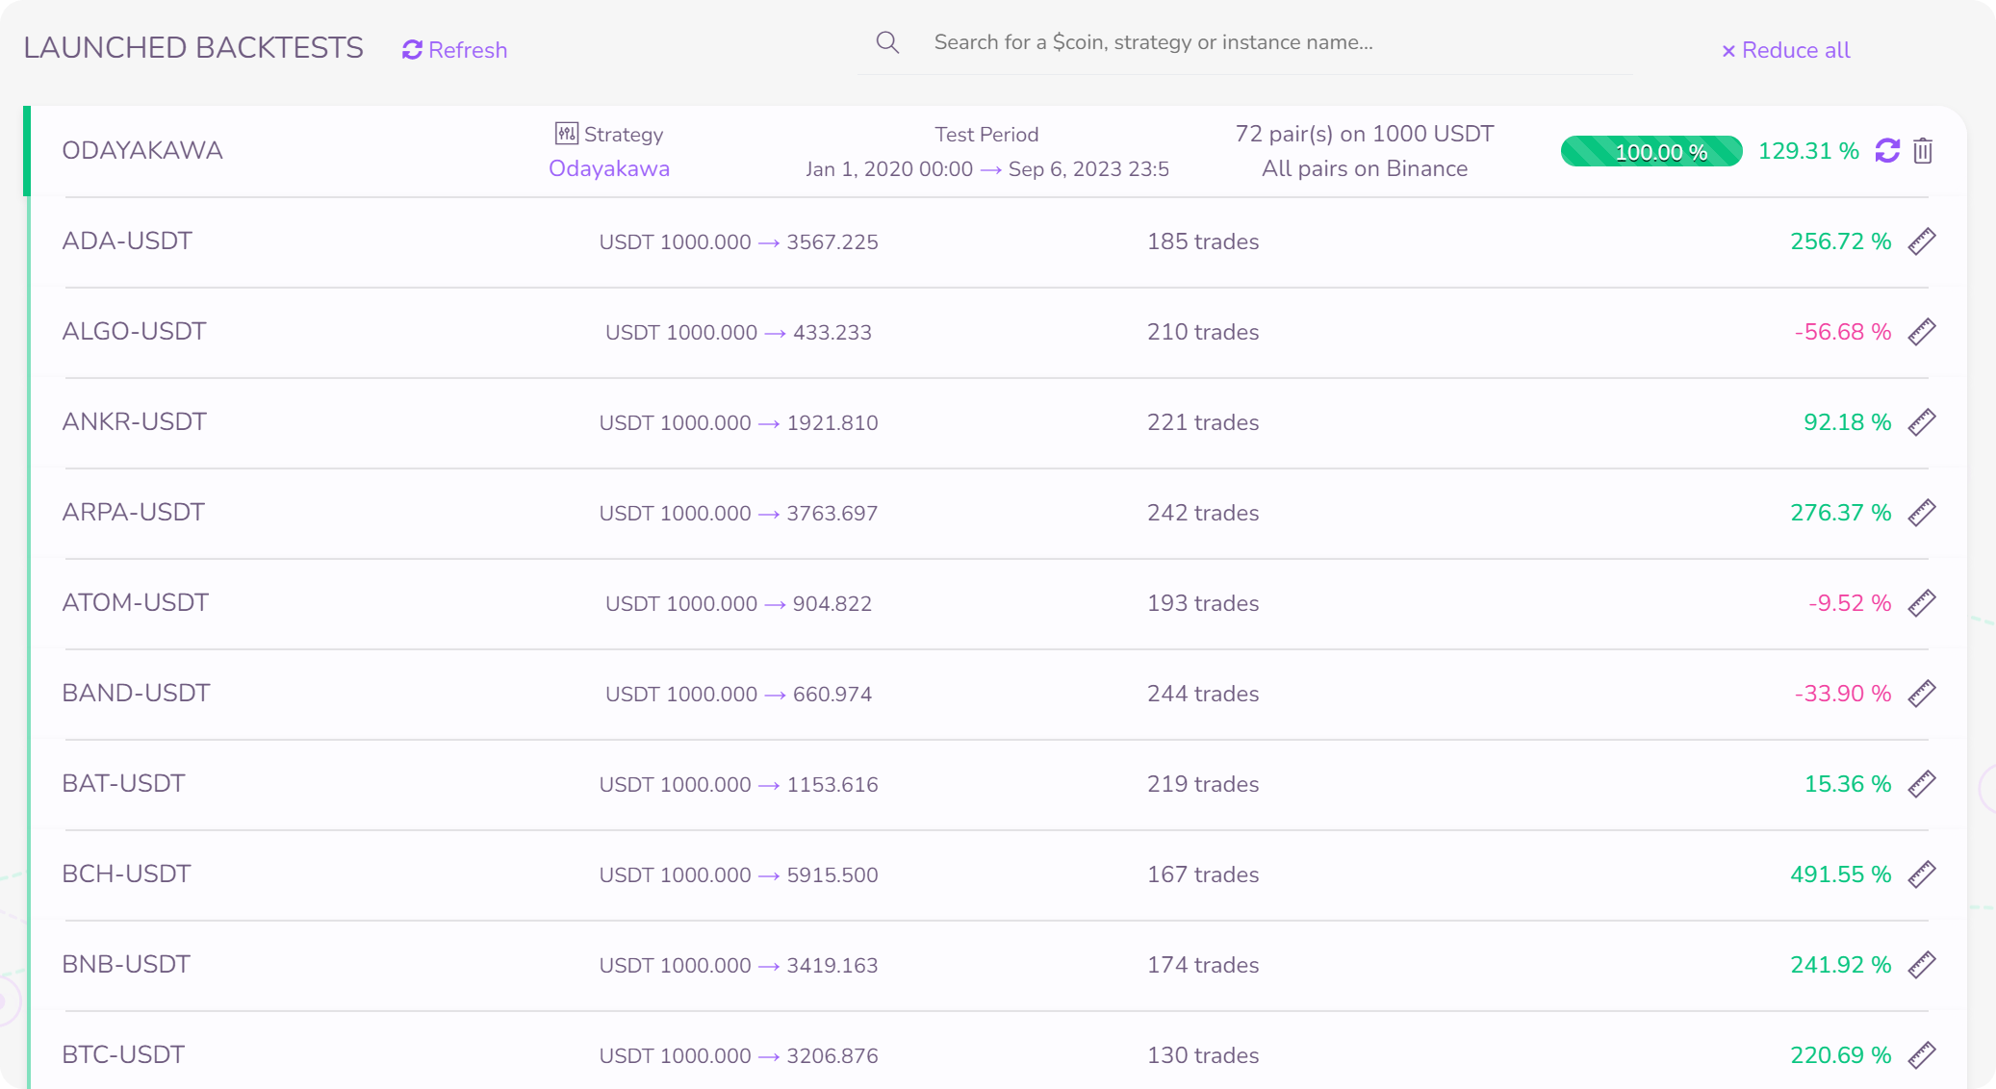
Task: Click the strategy sliders icon
Action: [567, 133]
